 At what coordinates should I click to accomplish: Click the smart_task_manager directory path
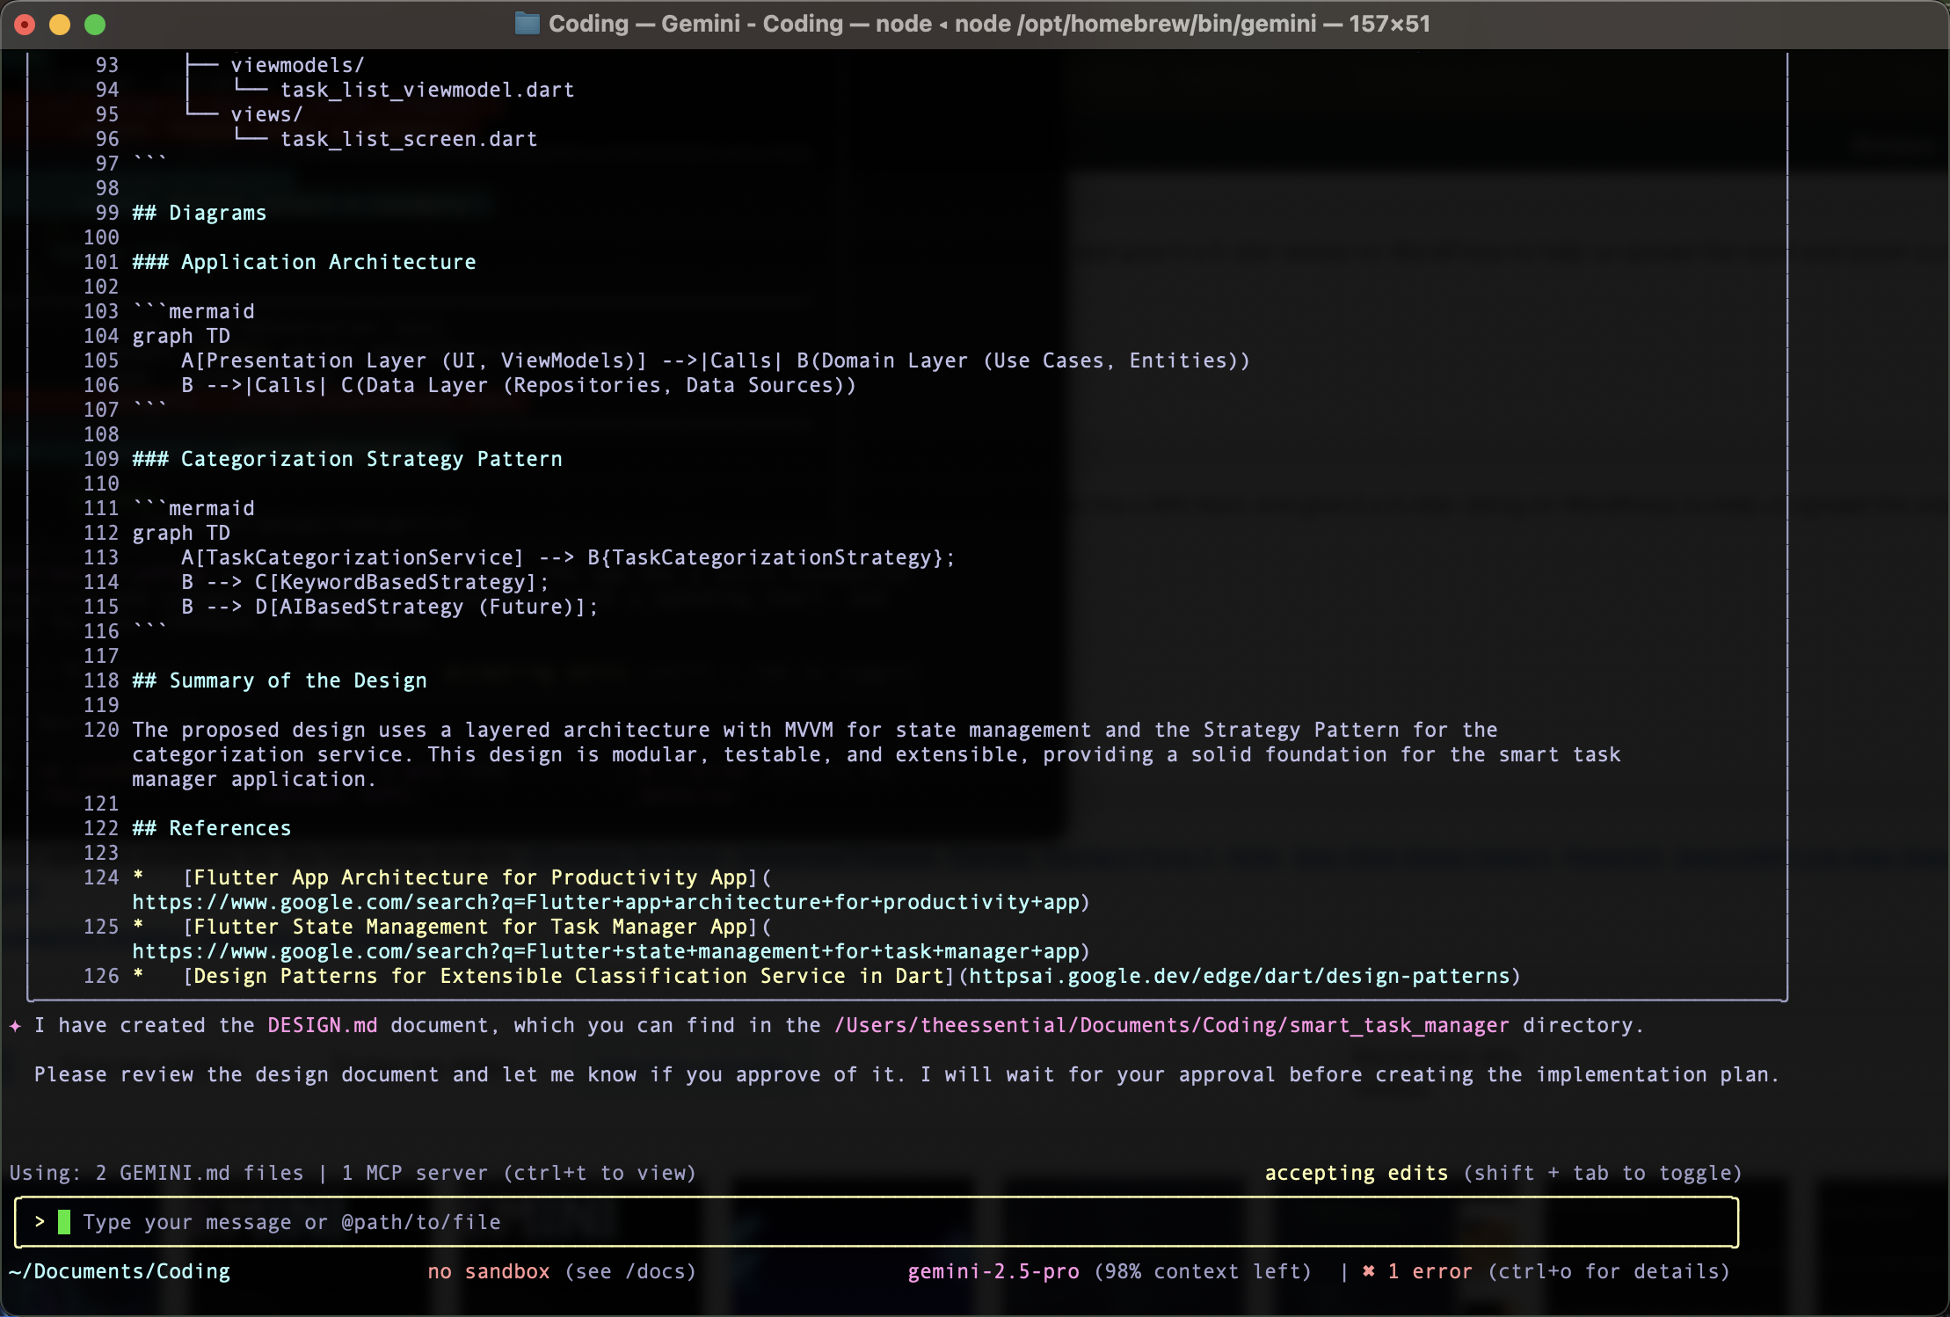(1171, 1025)
